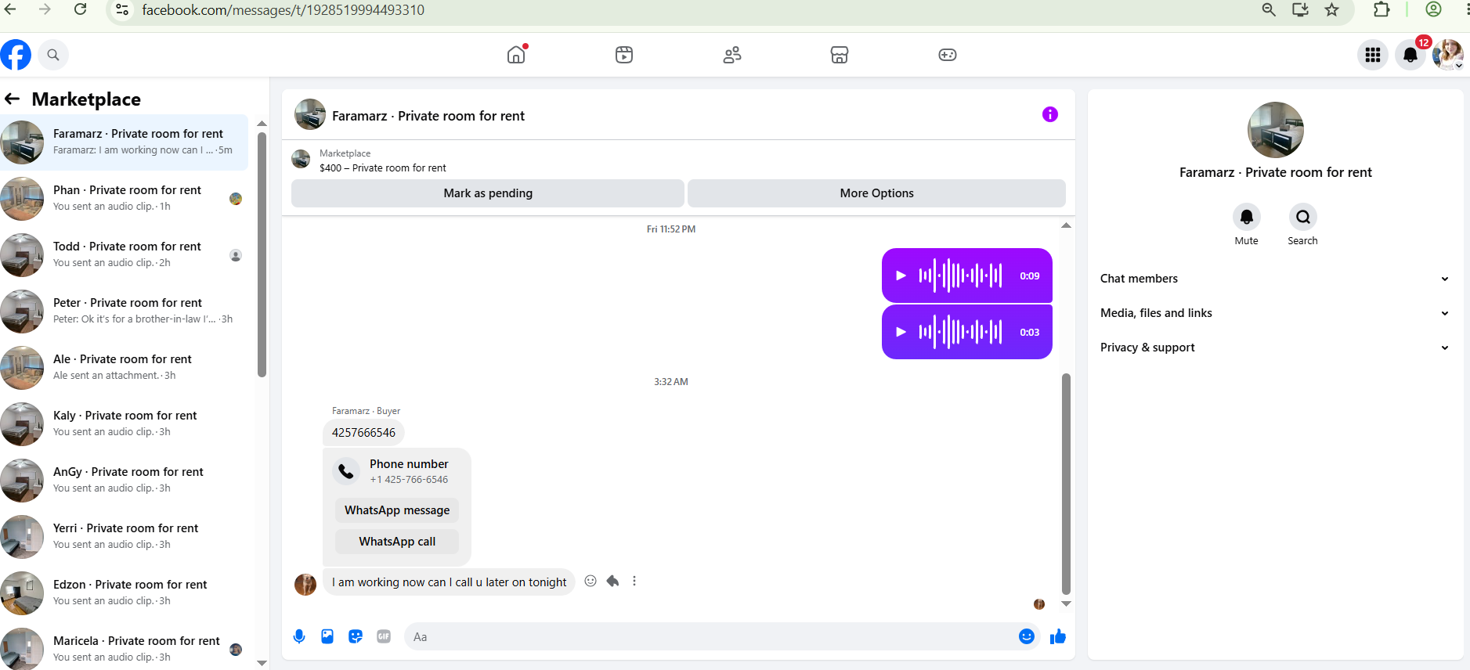Open the Friends tab icon
1470x670 pixels.
pyautogui.click(x=732, y=55)
